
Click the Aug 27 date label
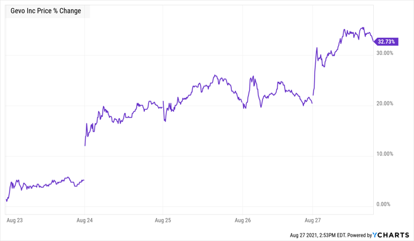312,220
